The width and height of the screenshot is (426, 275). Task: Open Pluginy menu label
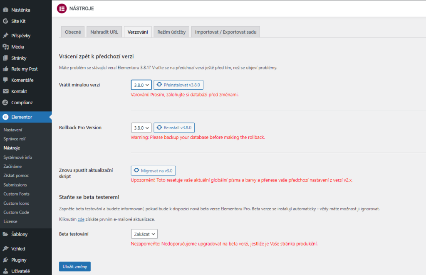19,260
